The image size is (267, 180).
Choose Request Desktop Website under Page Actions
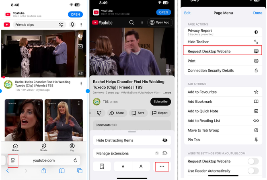point(222,51)
